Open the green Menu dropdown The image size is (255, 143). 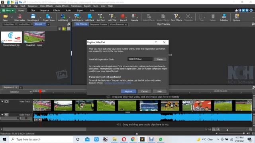coord(8,10)
